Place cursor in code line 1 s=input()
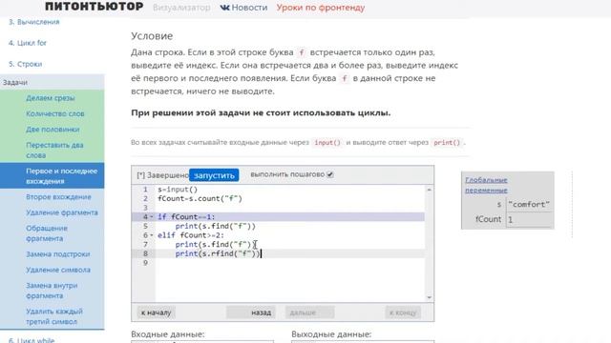This screenshot has width=611, height=343. coord(178,190)
